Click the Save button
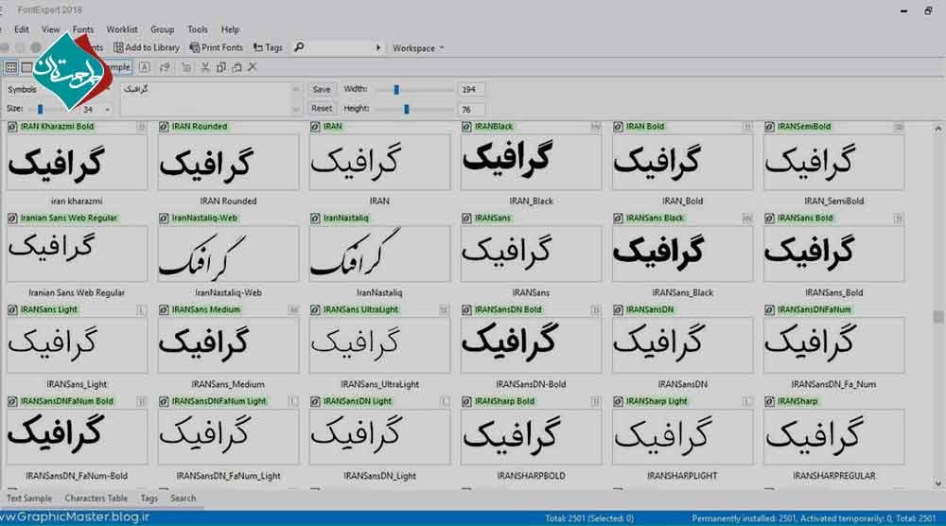The height and width of the screenshot is (526, 946). pyautogui.click(x=322, y=89)
